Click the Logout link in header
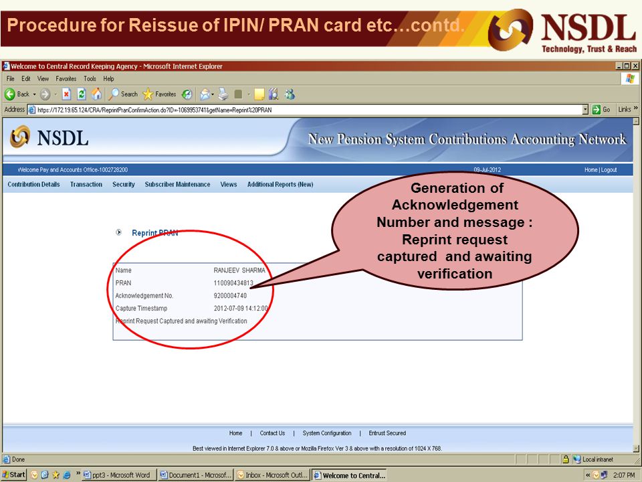 click(609, 169)
